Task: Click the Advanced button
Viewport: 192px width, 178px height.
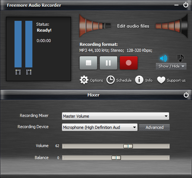Action: pyautogui.click(x=154, y=127)
